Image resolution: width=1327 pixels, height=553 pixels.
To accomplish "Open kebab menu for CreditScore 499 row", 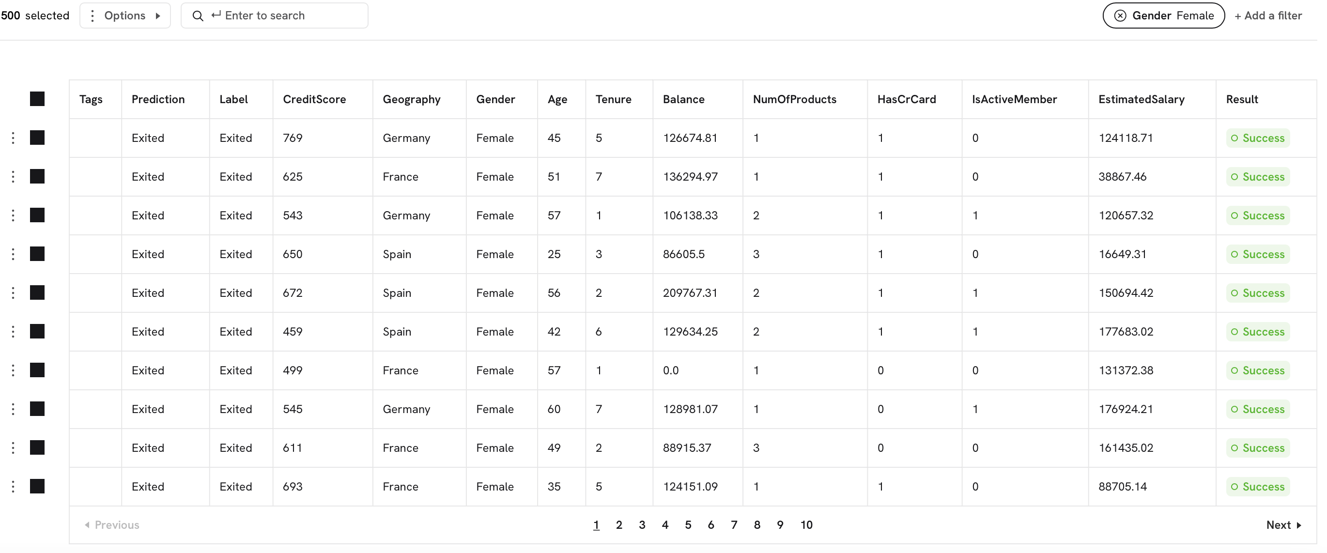I will pos(13,370).
